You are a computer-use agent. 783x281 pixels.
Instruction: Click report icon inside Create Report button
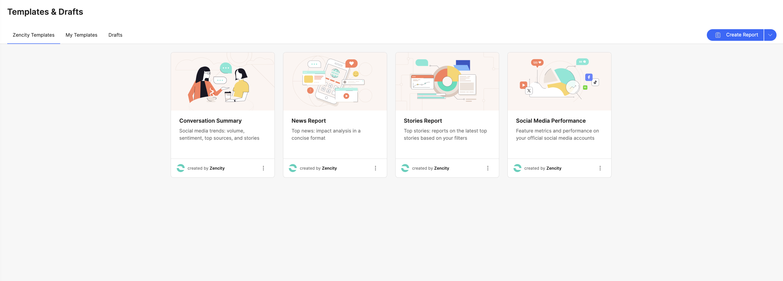coord(718,35)
